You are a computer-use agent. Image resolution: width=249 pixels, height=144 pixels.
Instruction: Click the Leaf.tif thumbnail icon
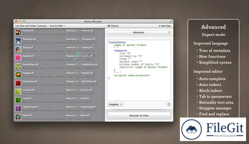coord(18,100)
